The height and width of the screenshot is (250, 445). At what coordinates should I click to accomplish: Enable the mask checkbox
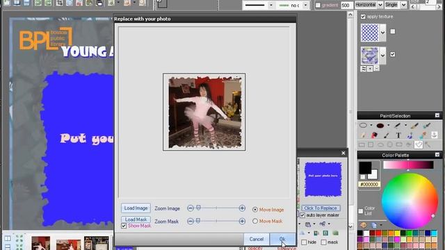click(324, 242)
